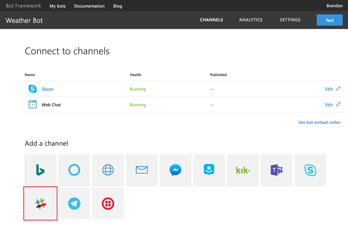
Task: Click the Health column header
Action: pyautogui.click(x=135, y=75)
